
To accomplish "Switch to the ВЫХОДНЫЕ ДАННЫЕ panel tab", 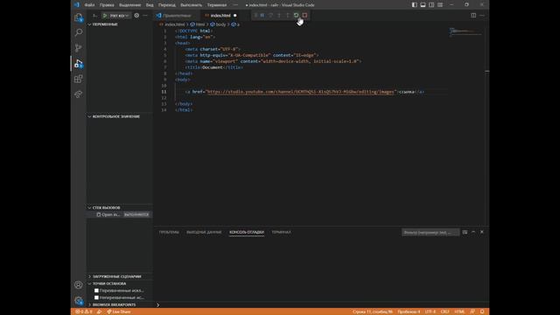I will (204, 232).
